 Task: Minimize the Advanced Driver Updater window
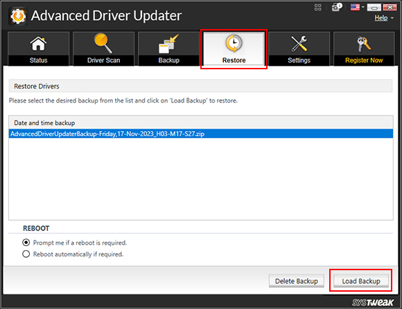(x=374, y=7)
